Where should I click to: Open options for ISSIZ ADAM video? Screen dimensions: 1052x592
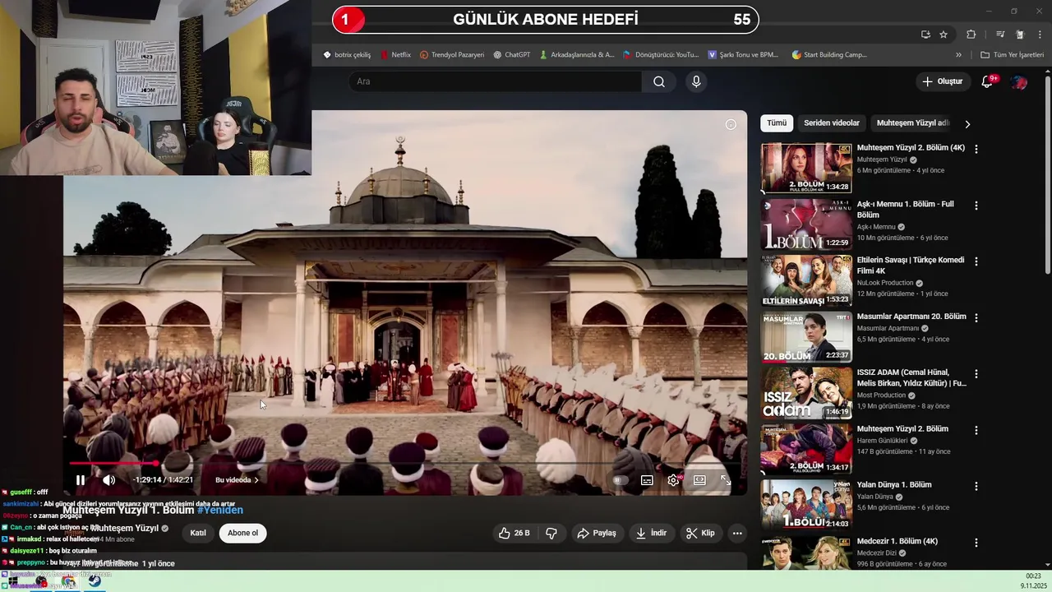[x=976, y=374]
